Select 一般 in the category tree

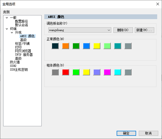13,18
